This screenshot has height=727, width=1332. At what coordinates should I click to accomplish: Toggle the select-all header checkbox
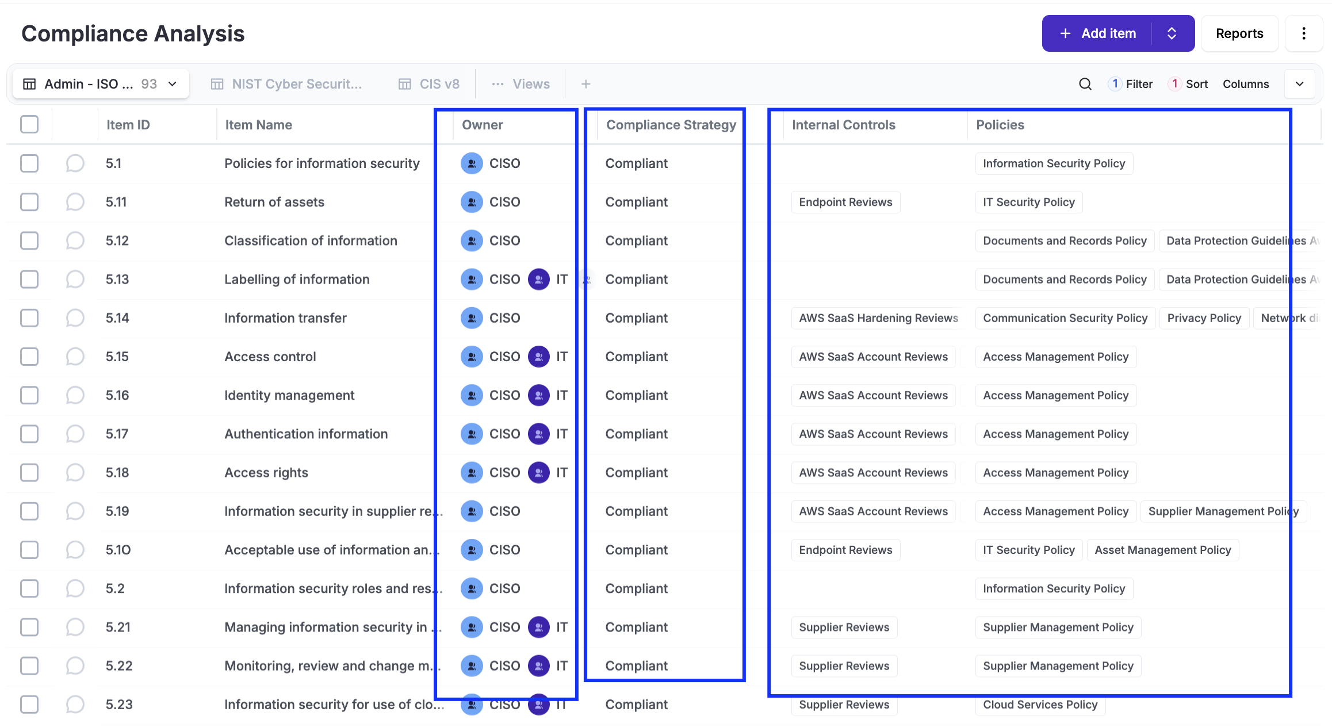tap(29, 124)
